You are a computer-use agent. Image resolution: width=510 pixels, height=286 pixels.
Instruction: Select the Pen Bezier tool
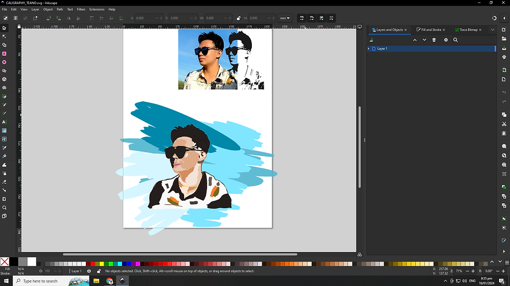(x=4, y=97)
